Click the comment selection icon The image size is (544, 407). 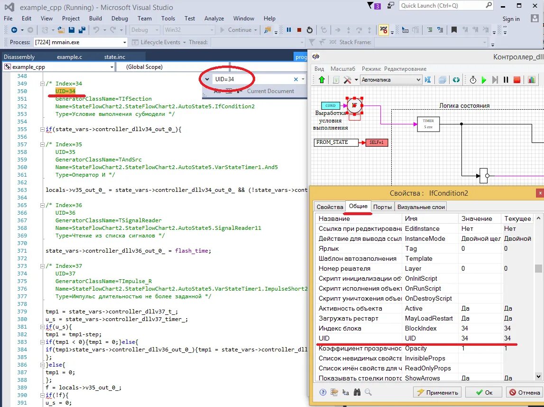(x=440, y=30)
